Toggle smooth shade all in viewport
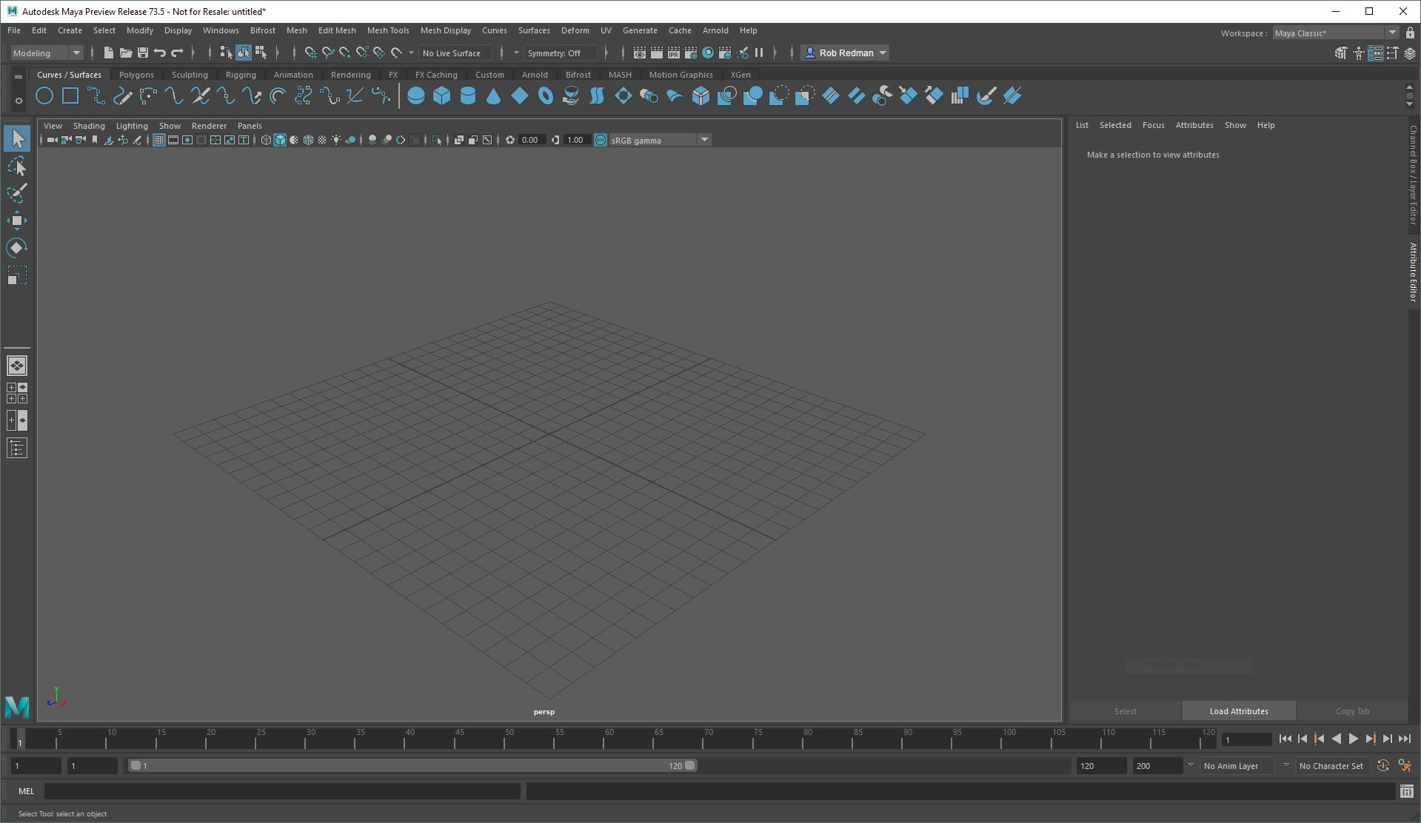 click(280, 140)
